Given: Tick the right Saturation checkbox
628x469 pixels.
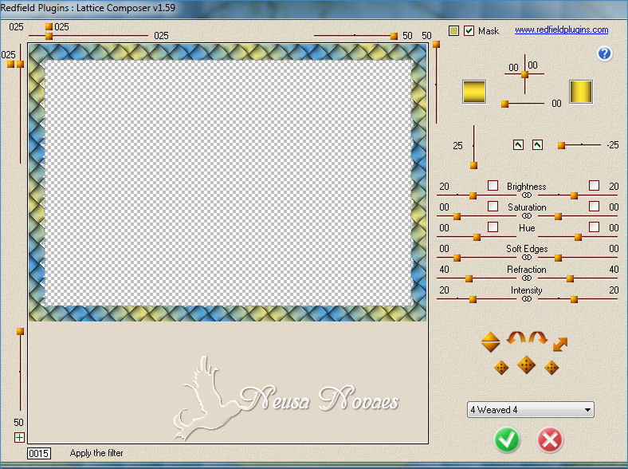Looking at the screenshot, I should point(595,206).
